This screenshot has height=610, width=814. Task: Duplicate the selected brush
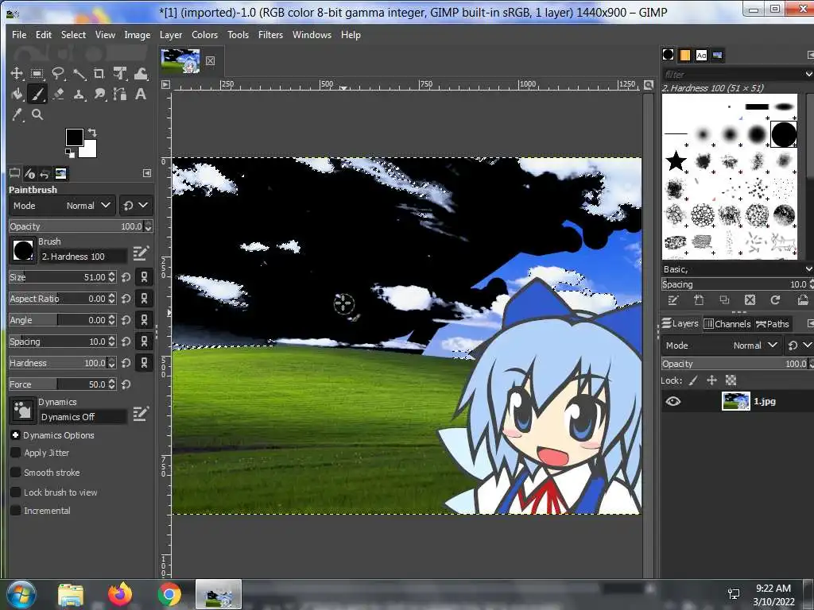click(x=724, y=299)
